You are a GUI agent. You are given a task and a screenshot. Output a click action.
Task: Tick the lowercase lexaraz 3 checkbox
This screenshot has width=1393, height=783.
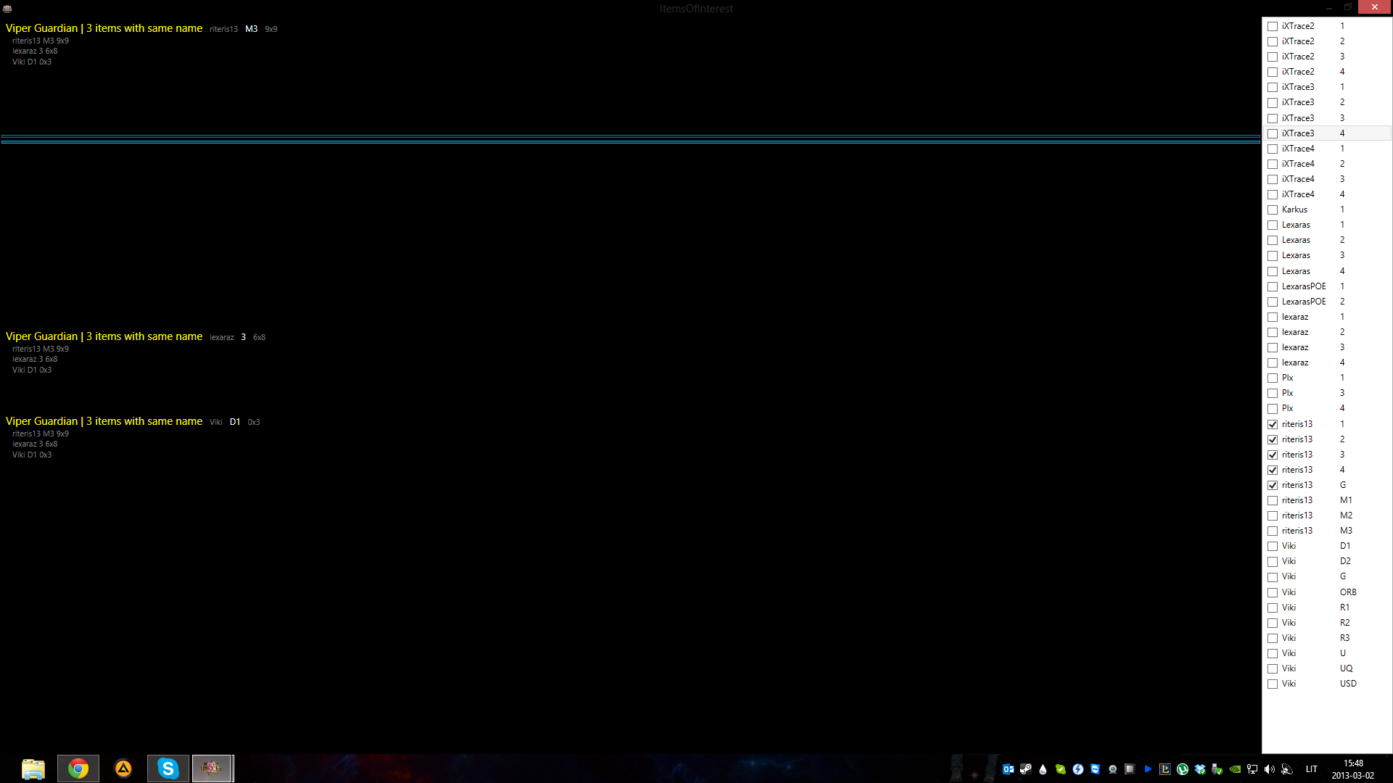click(1273, 347)
